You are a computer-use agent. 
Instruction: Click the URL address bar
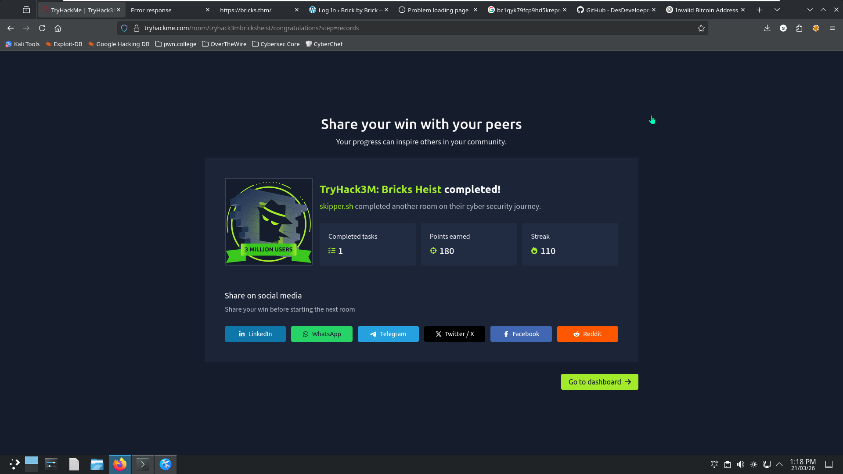395,28
